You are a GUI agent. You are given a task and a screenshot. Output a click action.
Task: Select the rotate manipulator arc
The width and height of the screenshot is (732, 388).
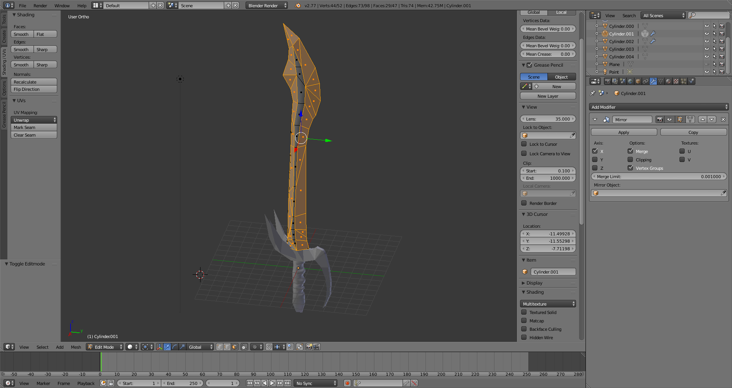tap(175, 347)
